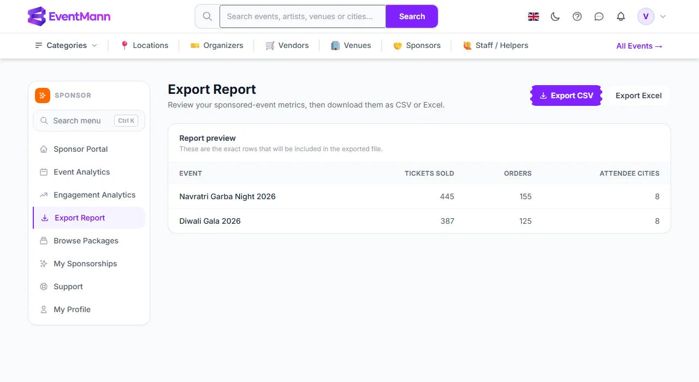Click the user avatar V
This screenshot has width=699, height=382.
(x=646, y=16)
